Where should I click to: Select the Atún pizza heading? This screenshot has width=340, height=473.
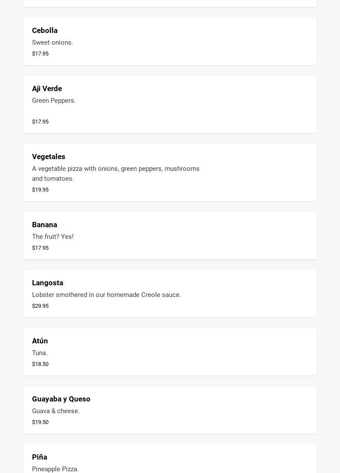[40, 341]
